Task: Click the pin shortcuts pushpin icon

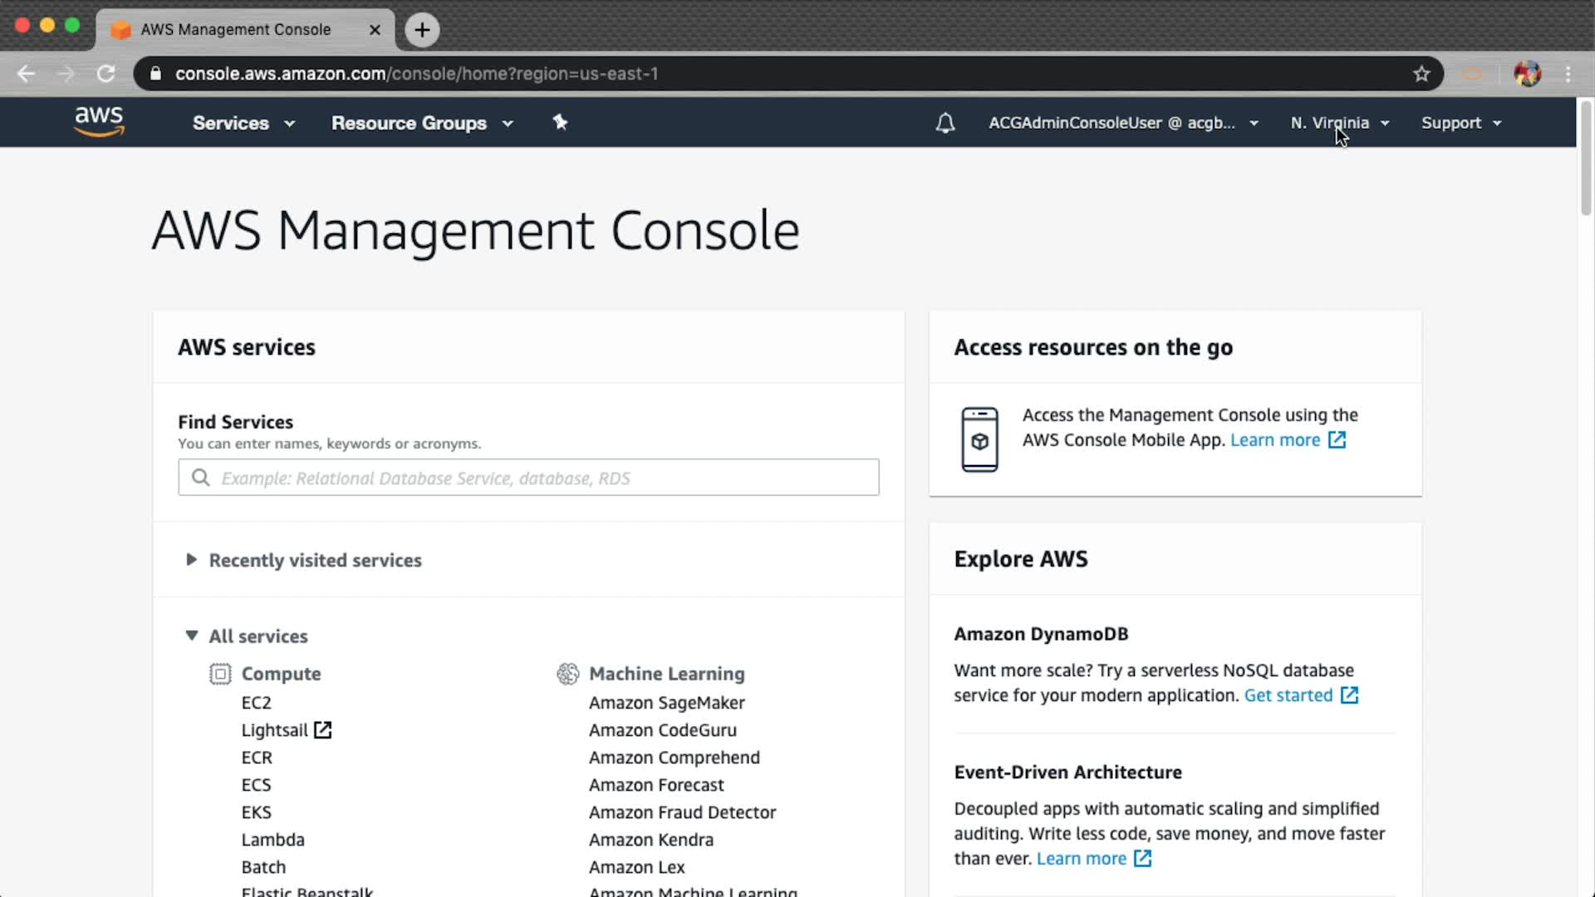Action: coord(560,122)
